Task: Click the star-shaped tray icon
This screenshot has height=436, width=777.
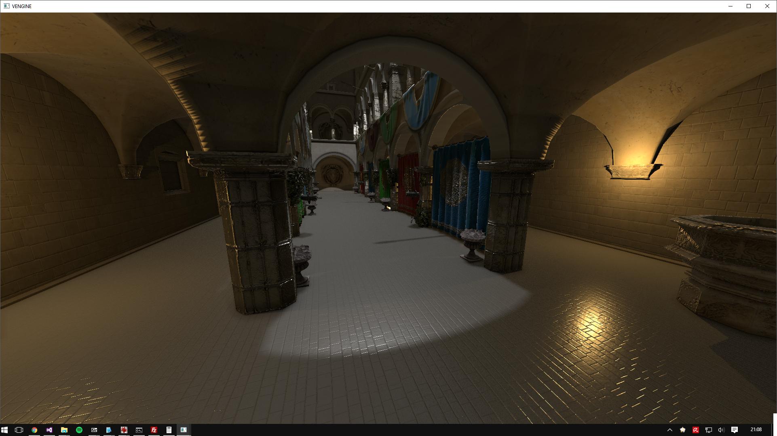Action: 683,430
